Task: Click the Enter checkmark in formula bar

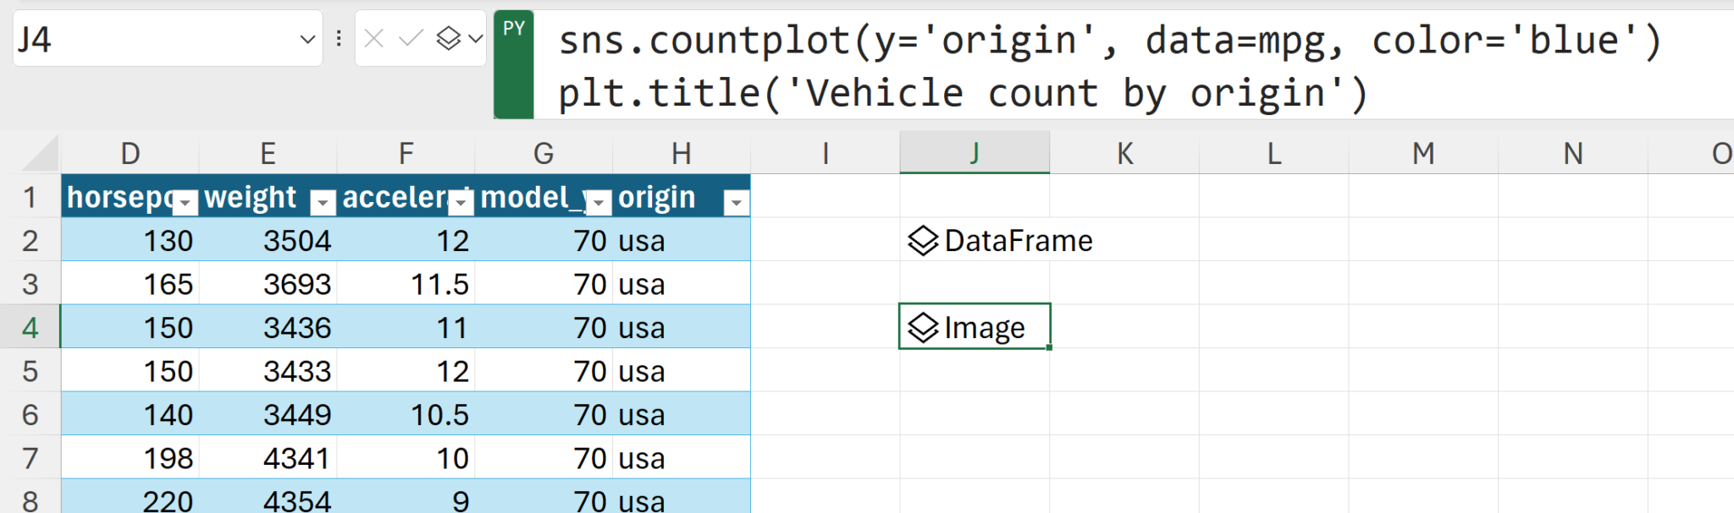Action: coord(411,38)
